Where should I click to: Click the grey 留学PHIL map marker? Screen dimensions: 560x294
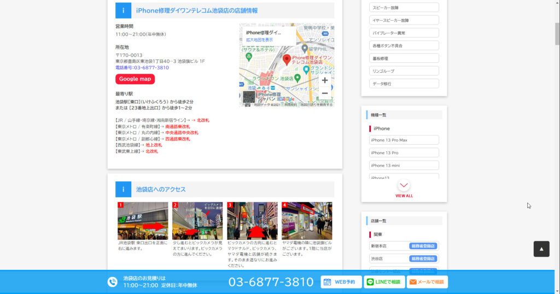pyautogui.click(x=304, y=48)
